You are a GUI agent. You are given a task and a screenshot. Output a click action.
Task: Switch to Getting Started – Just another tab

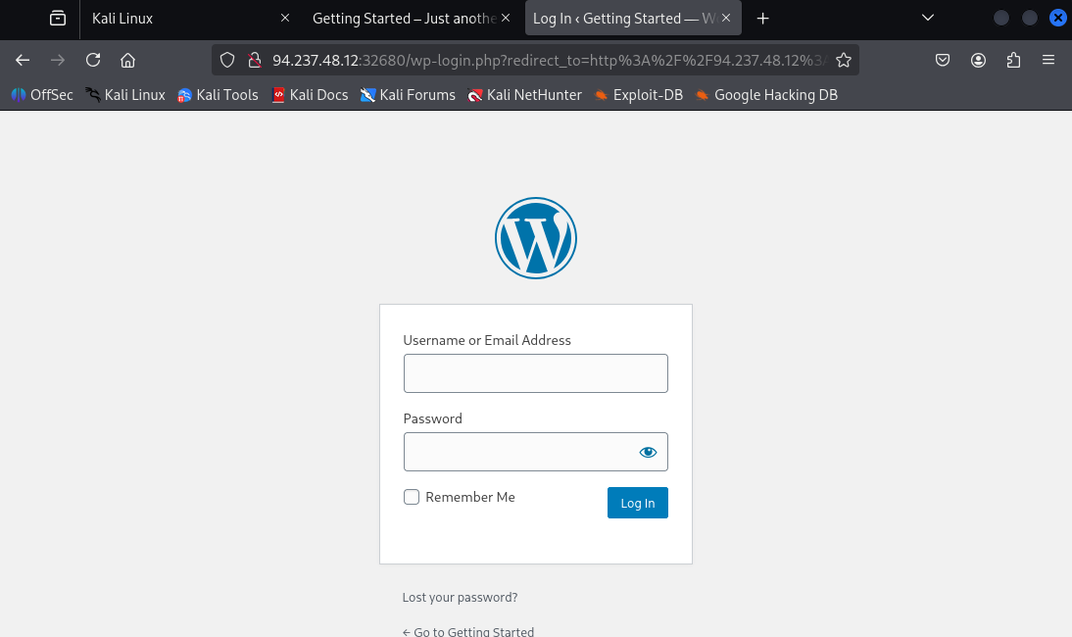tap(411, 19)
